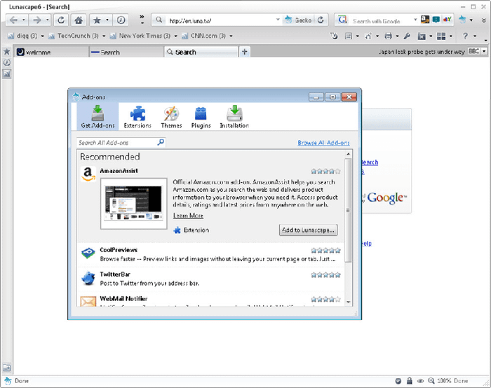This screenshot has height=388, width=491.
Task: Open browsing history via the clock toolbar icon
Action: (x=121, y=20)
